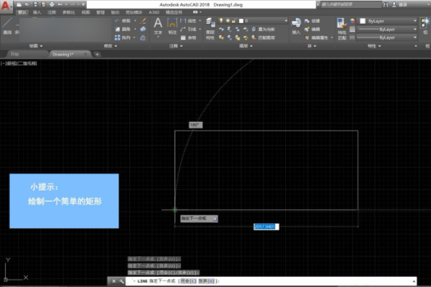
Task: Click the new drawing tab plus button
Action: [97, 54]
